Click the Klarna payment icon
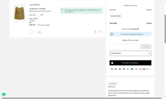166x99 pixels. (x=144, y=69)
